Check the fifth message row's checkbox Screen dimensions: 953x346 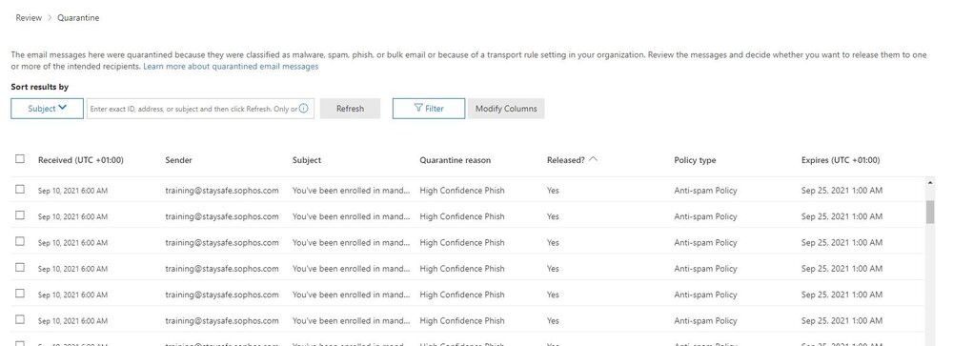coord(20,294)
